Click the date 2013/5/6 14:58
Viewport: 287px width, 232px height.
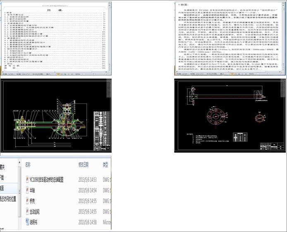tap(88, 222)
